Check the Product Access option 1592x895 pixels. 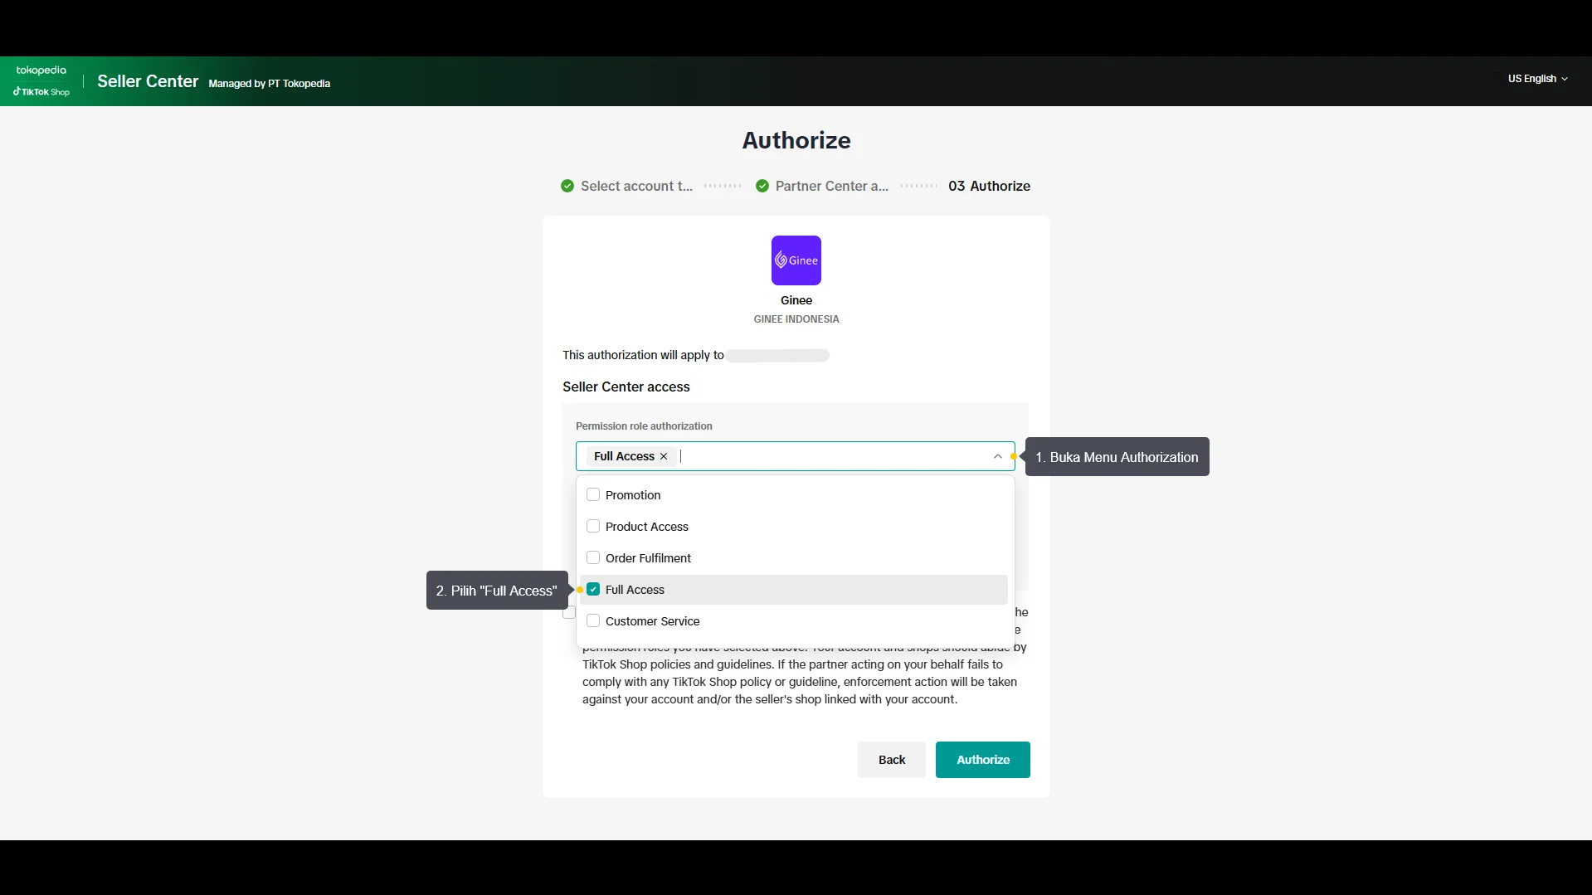[593, 527]
